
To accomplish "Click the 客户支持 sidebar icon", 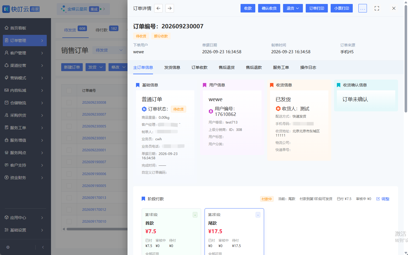I will (x=7, y=165).
